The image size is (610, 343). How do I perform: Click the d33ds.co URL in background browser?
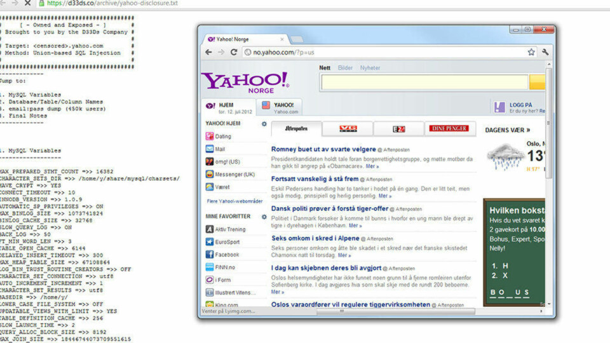(112, 3)
